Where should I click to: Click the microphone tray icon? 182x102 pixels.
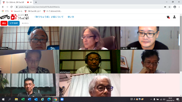coord(154,99)
